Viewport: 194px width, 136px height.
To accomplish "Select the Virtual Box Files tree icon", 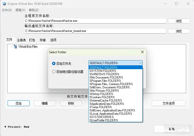I will click(15, 47).
